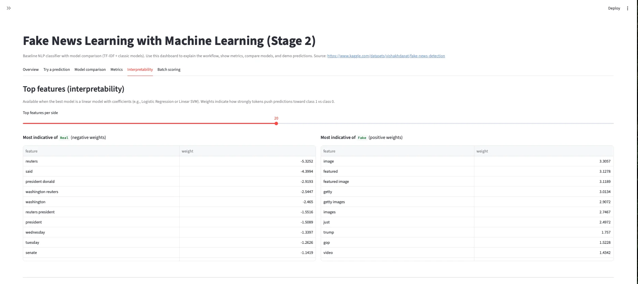The width and height of the screenshot is (638, 284).
Task: Sort Fake table by weight column
Action: click(544, 151)
